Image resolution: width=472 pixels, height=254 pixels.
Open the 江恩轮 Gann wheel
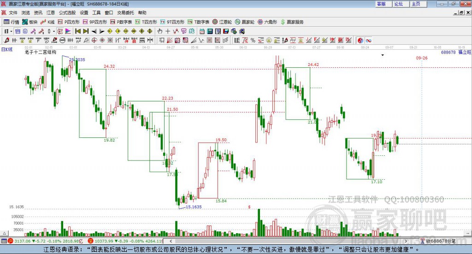click(222, 22)
